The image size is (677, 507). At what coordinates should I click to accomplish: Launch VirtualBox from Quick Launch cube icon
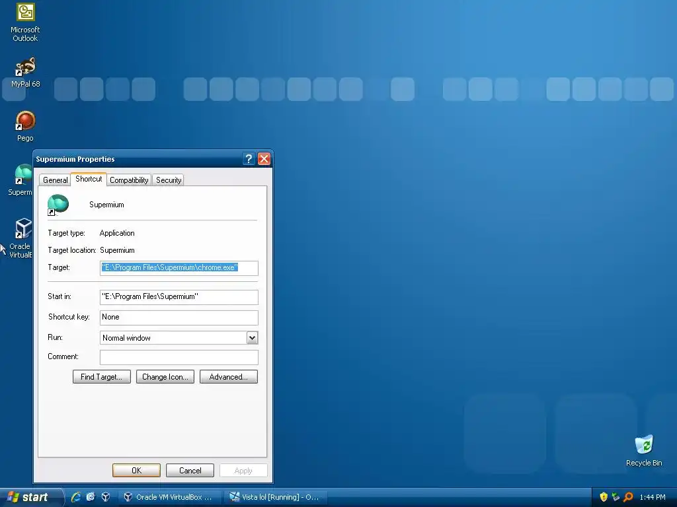(106, 497)
